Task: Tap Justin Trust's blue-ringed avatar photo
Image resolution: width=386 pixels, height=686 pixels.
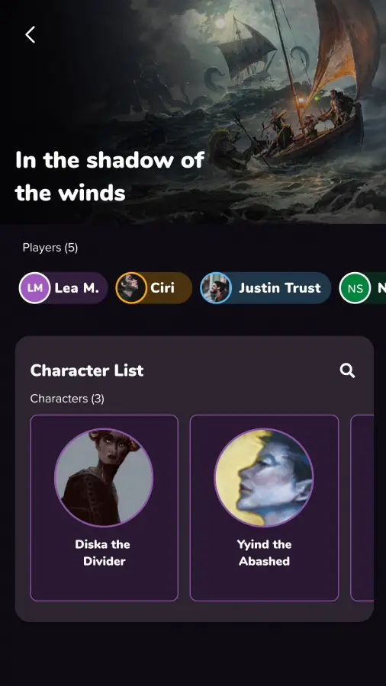Action: [x=216, y=288]
